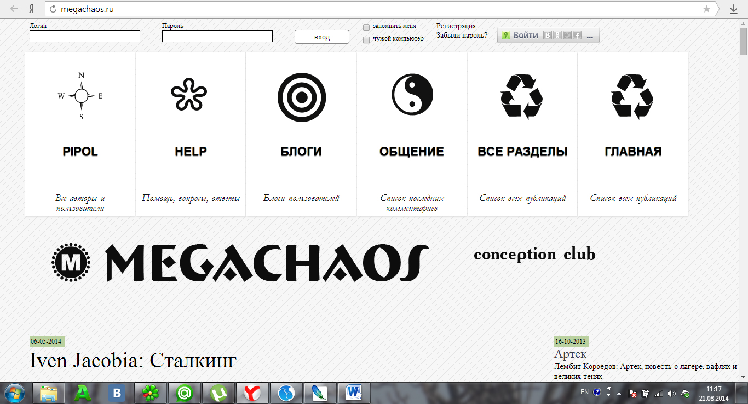Click the 'Забыли пароль?' link
This screenshot has width=748, height=404.
[x=462, y=36]
